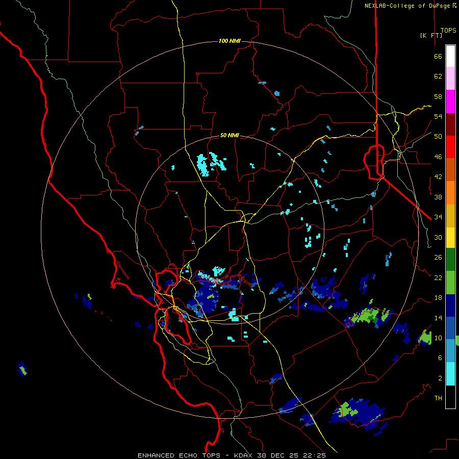Click the legend value 30
Image resolution: width=459 pixels, height=459 pixels.
click(x=438, y=237)
